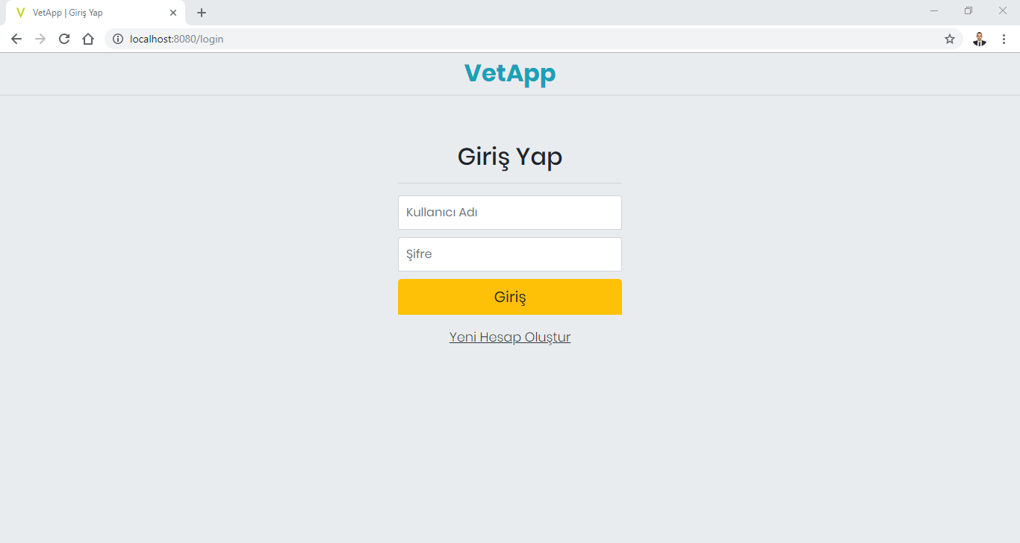Viewport: 1020px width, 543px height.
Task: Close the VetApp | Giriş Yap tab
Action: (x=173, y=13)
